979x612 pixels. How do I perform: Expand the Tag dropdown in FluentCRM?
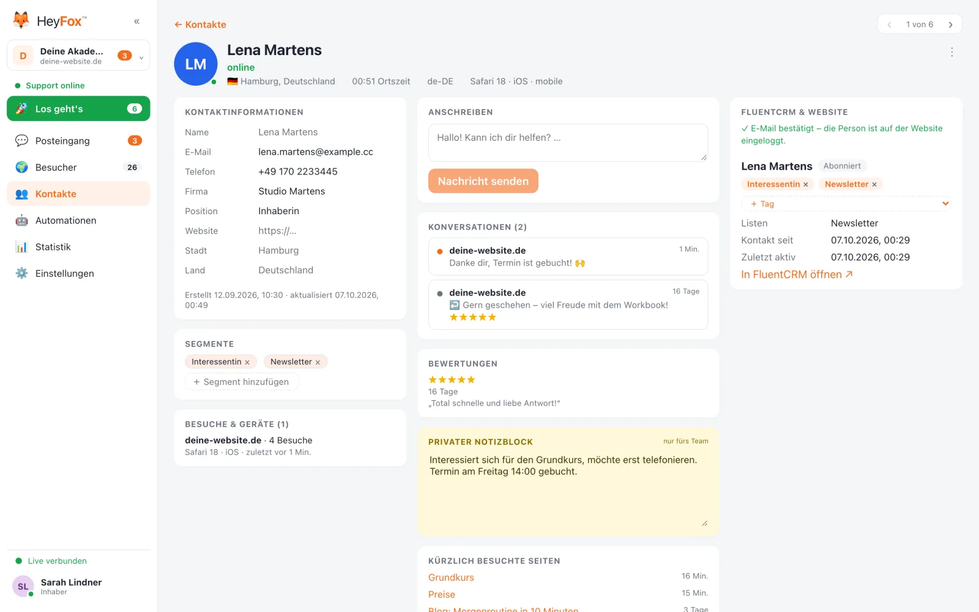(x=846, y=204)
